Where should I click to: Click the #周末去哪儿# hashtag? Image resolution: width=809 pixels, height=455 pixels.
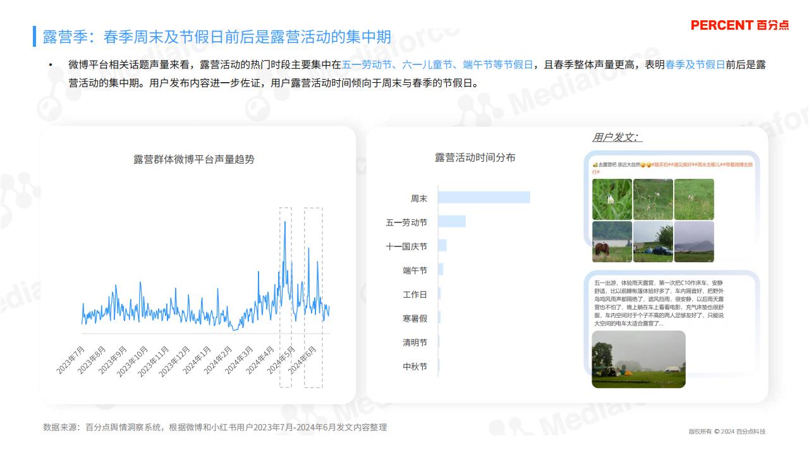707,164
